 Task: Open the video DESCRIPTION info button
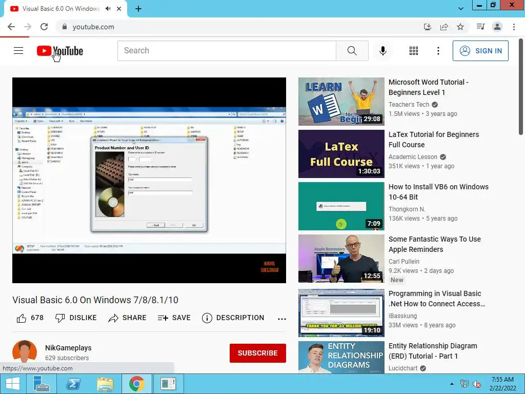tap(233, 318)
